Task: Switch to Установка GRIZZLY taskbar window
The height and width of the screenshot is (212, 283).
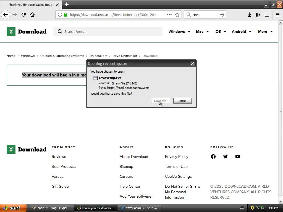Action: point(140,208)
